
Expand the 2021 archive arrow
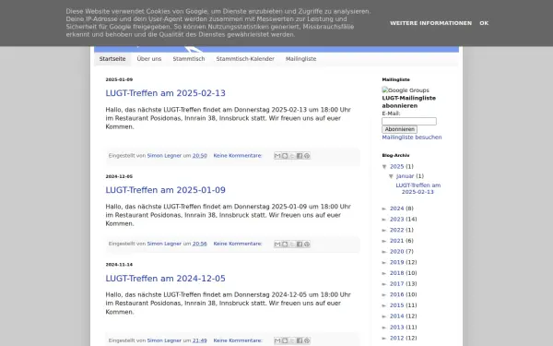pyautogui.click(x=384, y=241)
